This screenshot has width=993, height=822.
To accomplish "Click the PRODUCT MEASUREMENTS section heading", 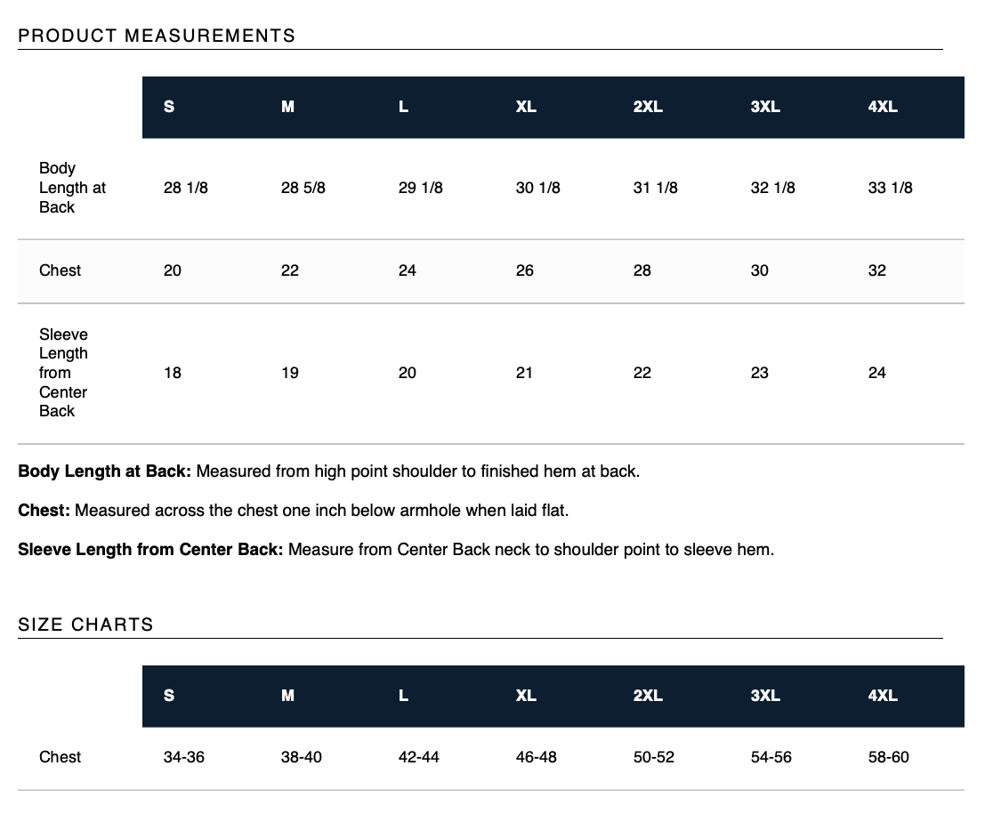I will pyautogui.click(x=157, y=36).
